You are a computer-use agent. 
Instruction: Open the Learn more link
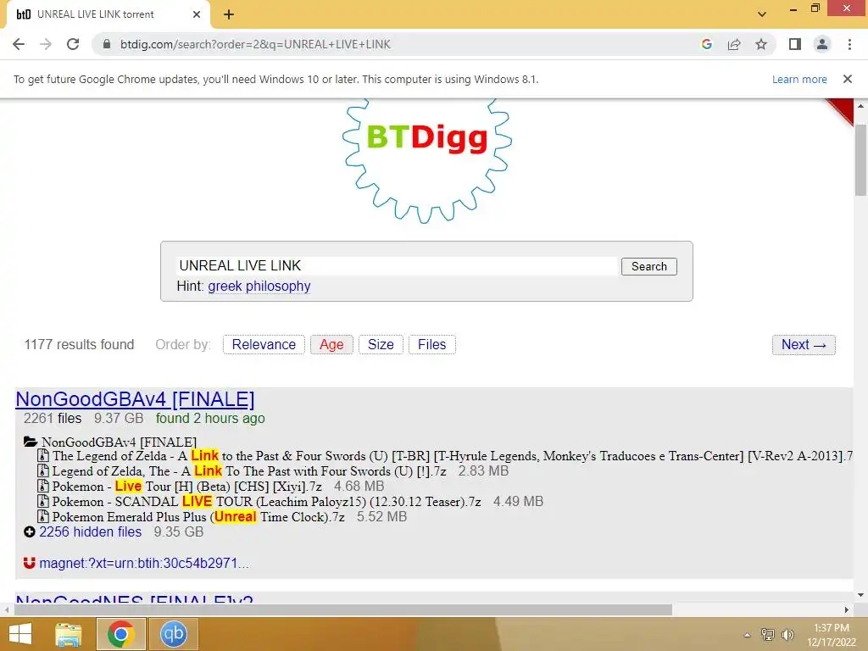(x=799, y=79)
